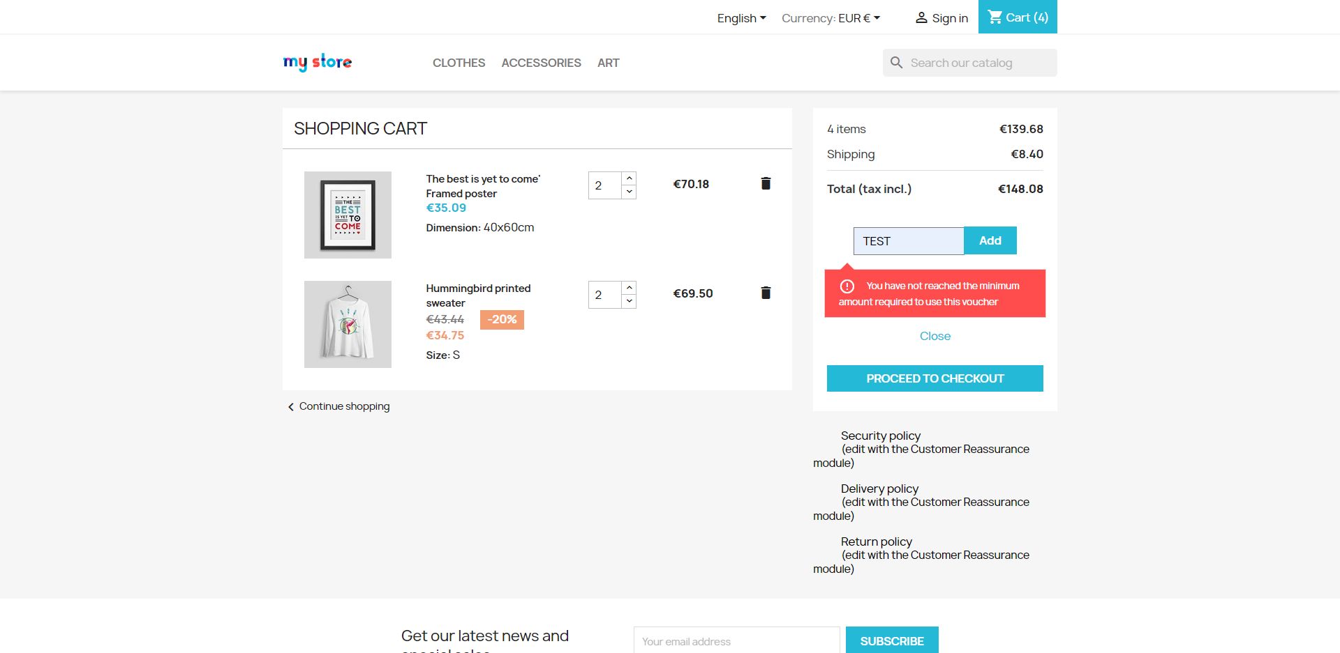
Task: Select the Art menu item
Action: click(x=608, y=63)
